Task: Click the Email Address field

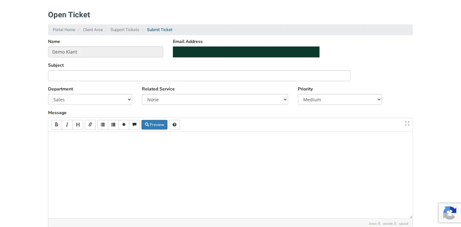Action: coord(246,52)
